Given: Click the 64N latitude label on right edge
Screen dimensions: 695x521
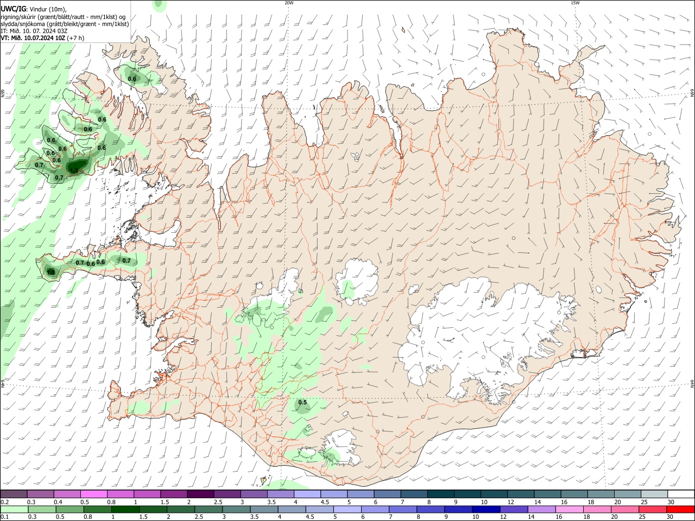Looking at the screenshot, I should (692, 384).
